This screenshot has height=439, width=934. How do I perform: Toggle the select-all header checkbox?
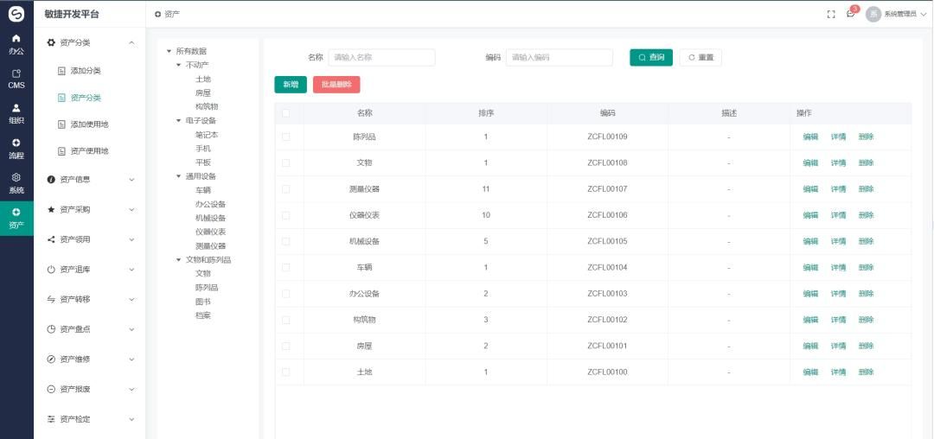click(286, 113)
